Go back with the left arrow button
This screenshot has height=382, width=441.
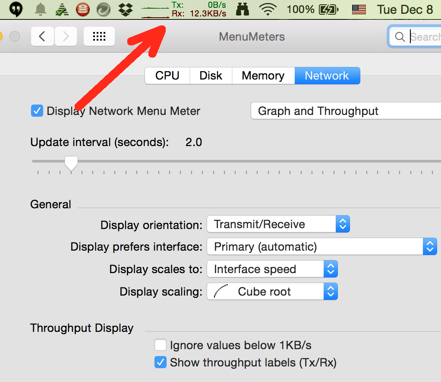click(x=42, y=36)
